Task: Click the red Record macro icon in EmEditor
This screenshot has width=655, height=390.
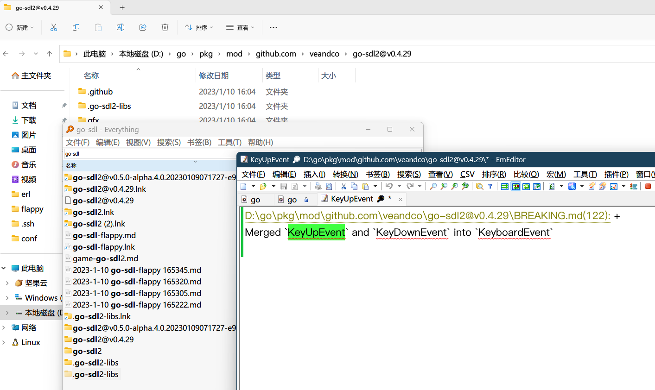Action: [x=648, y=186]
